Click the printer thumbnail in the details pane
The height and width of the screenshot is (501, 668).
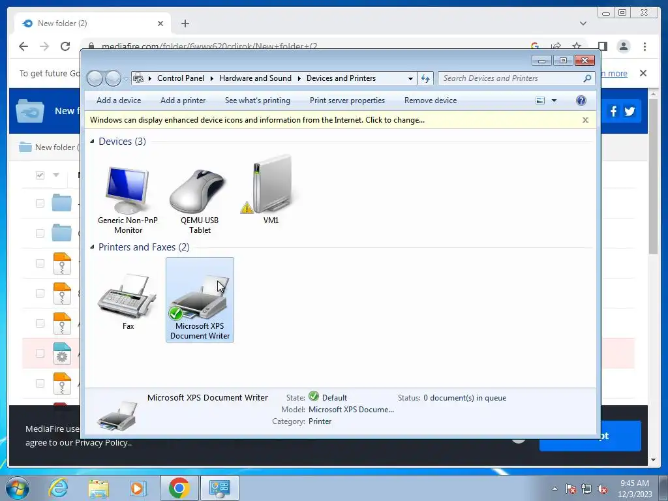[117, 416]
